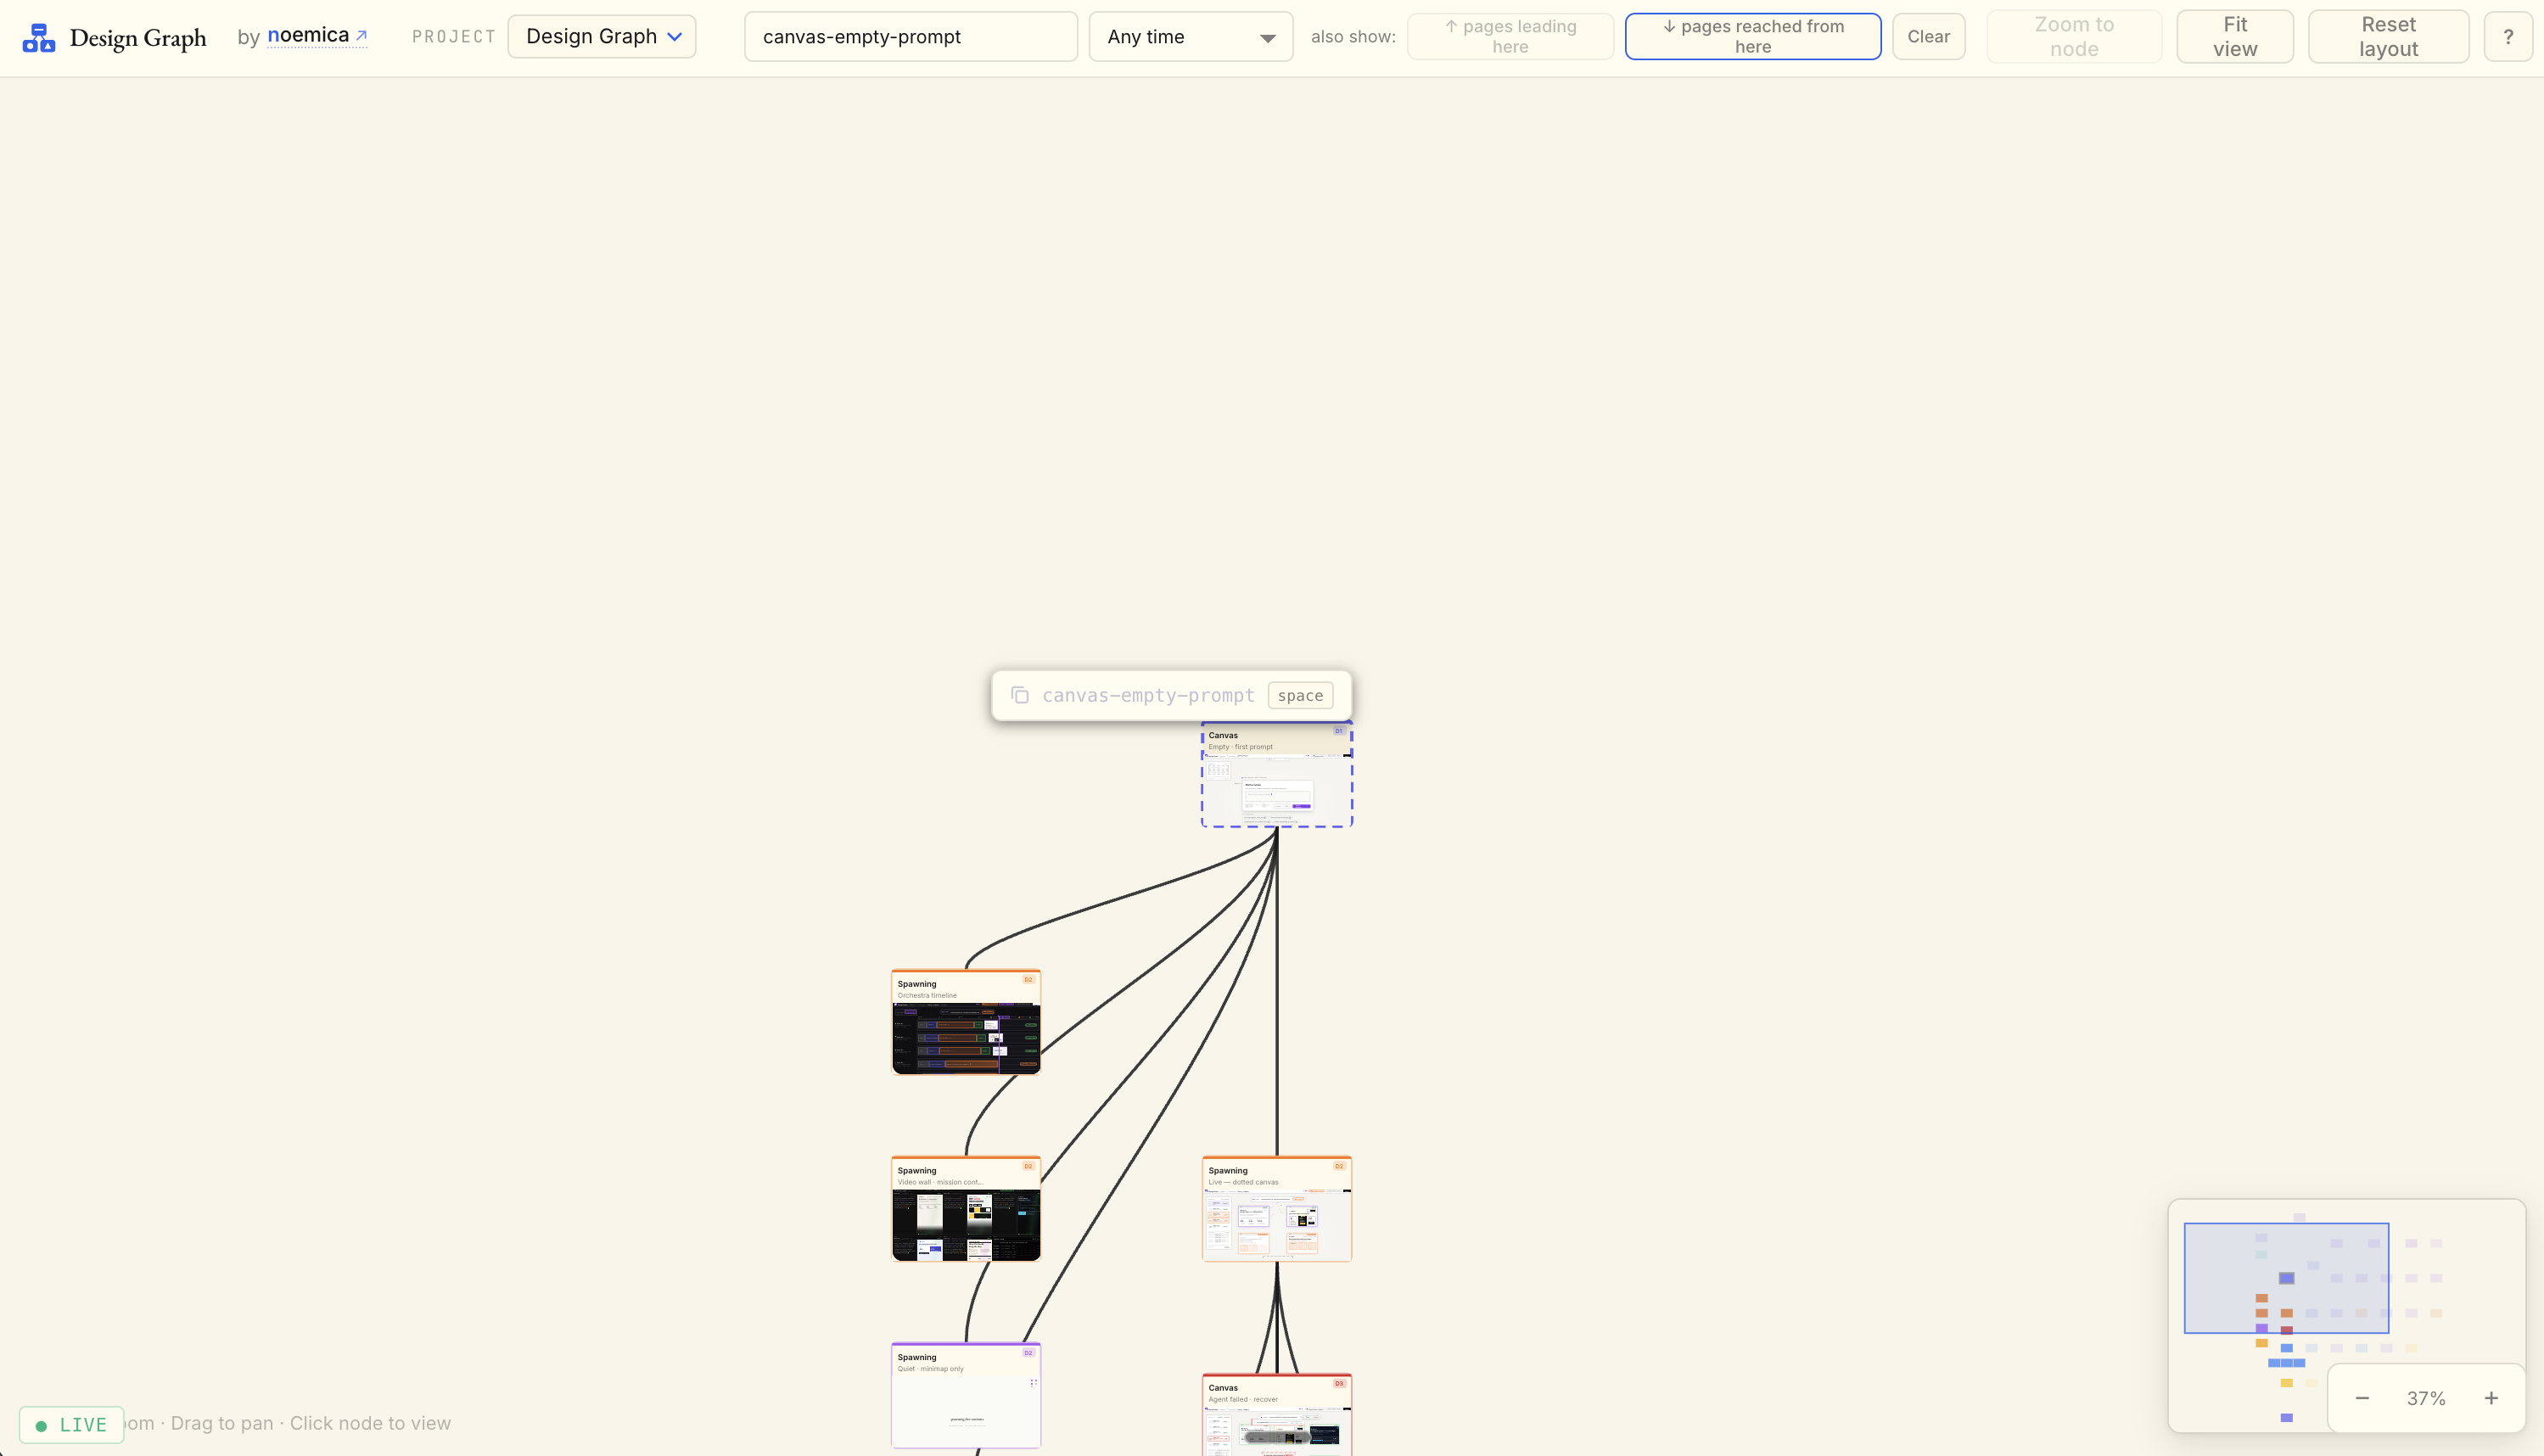This screenshot has width=2544, height=1456.
Task: Open the noemica profile link
Action: click(x=310, y=35)
